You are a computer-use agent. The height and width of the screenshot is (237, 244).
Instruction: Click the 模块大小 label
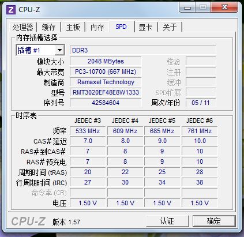(51, 62)
